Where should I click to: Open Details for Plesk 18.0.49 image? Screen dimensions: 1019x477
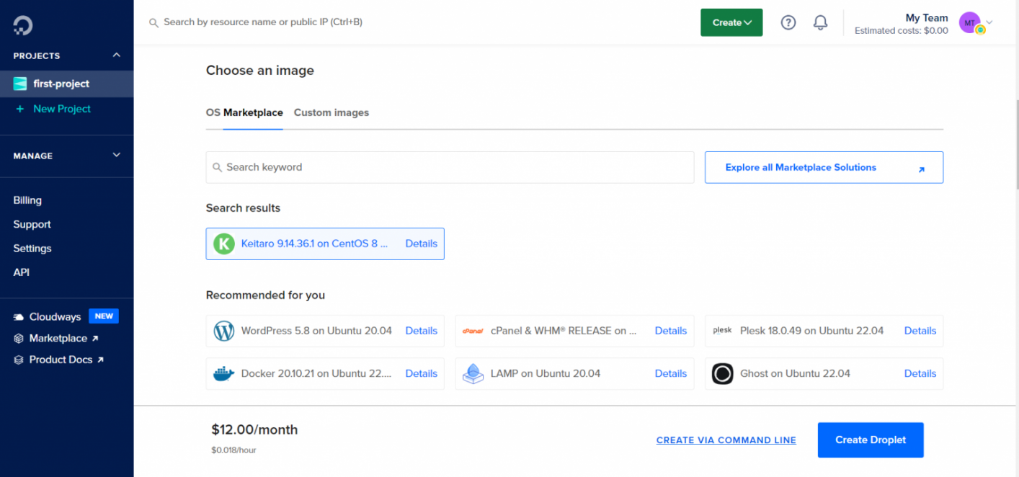click(920, 331)
